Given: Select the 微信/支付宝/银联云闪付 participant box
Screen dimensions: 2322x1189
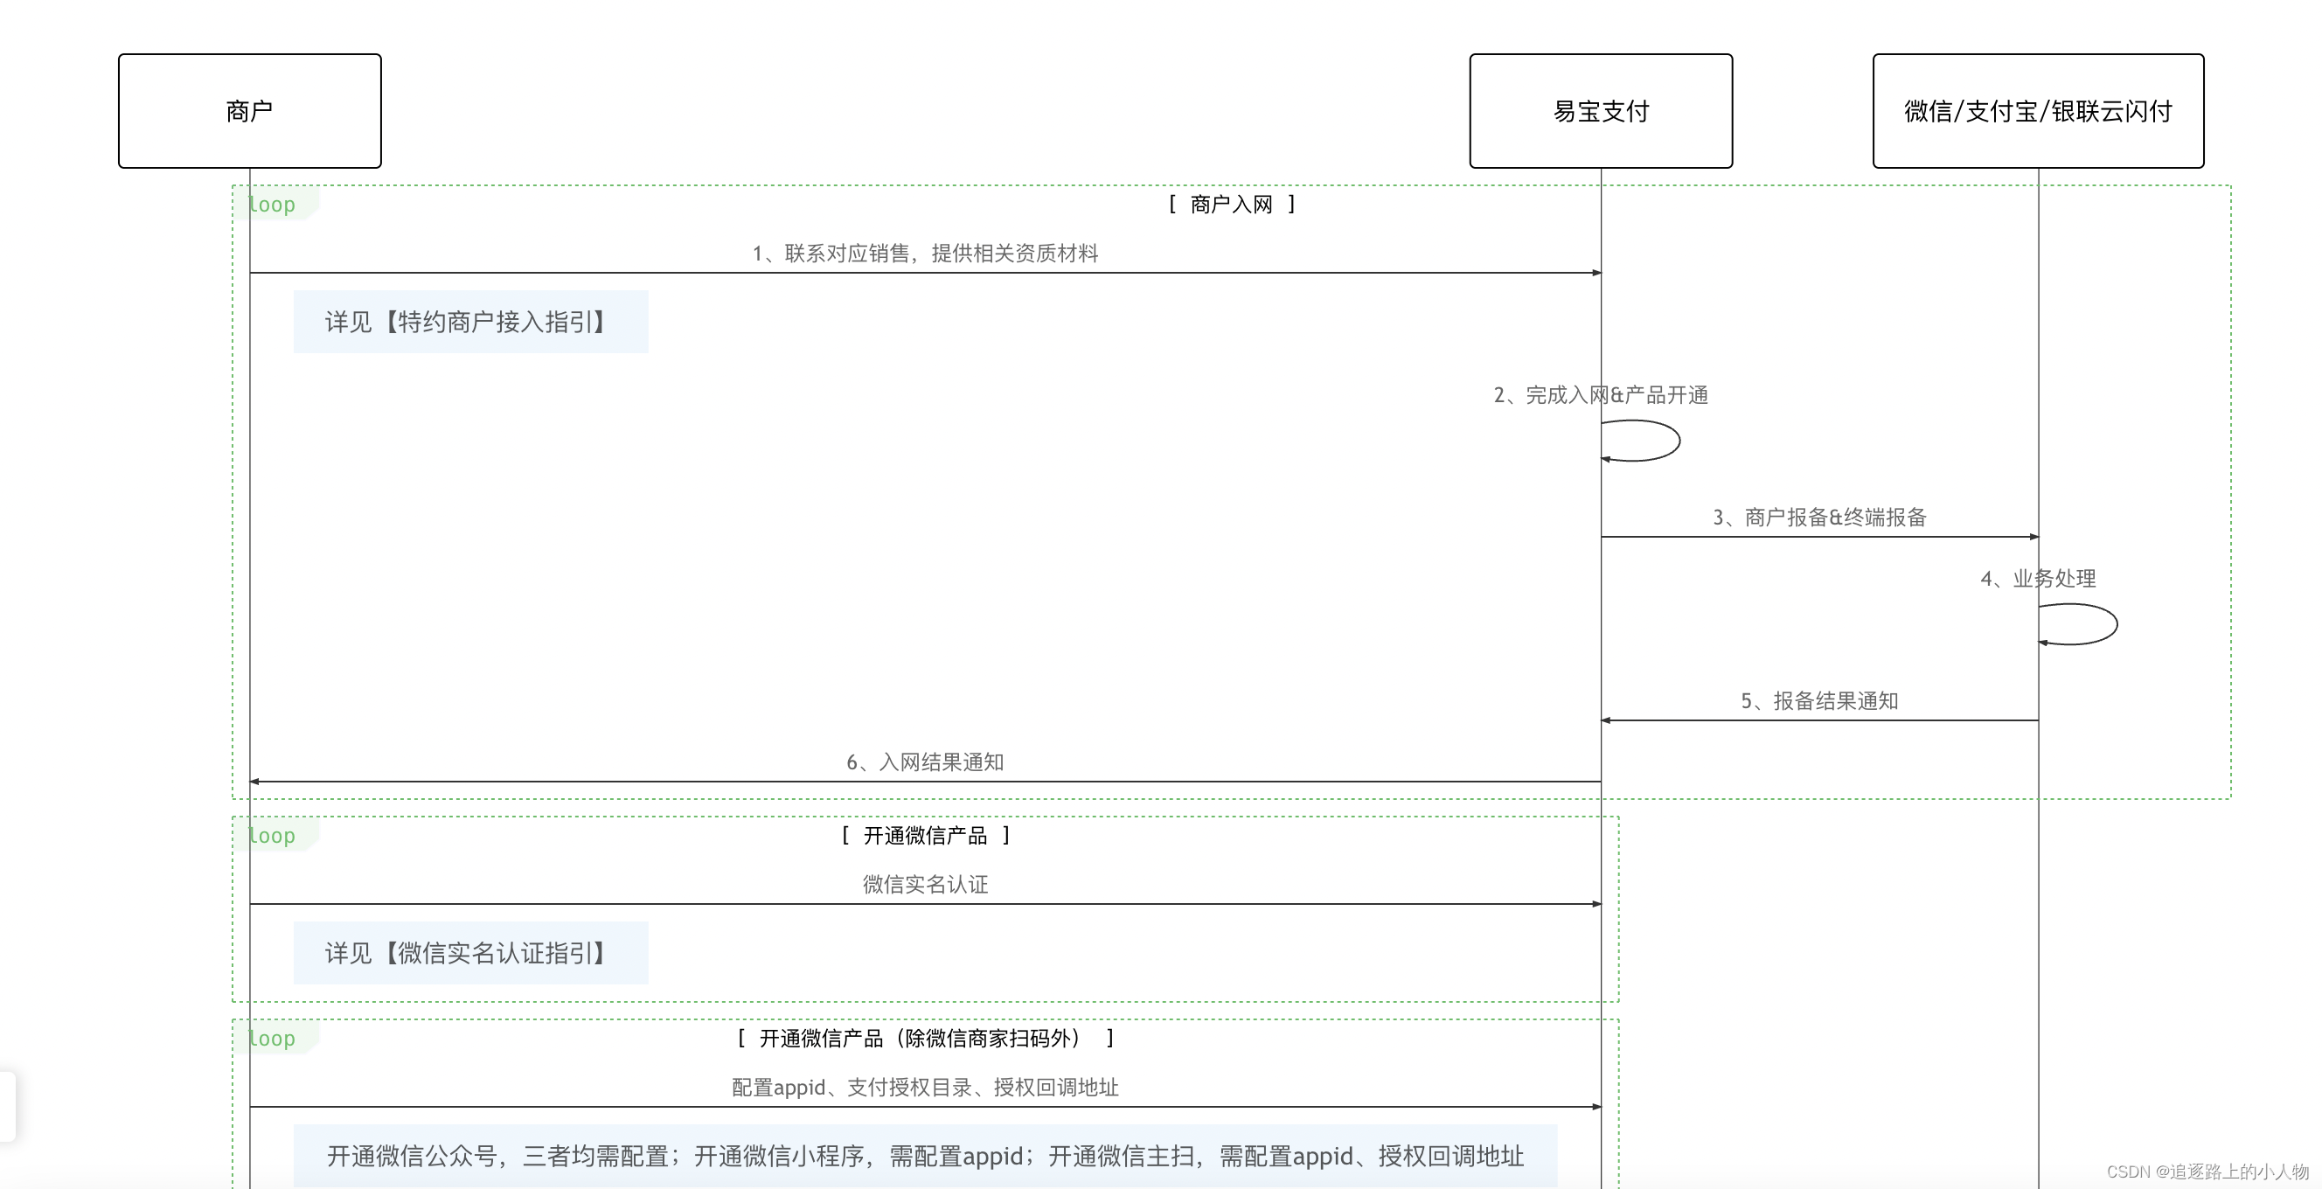Looking at the screenshot, I should point(2037,111).
